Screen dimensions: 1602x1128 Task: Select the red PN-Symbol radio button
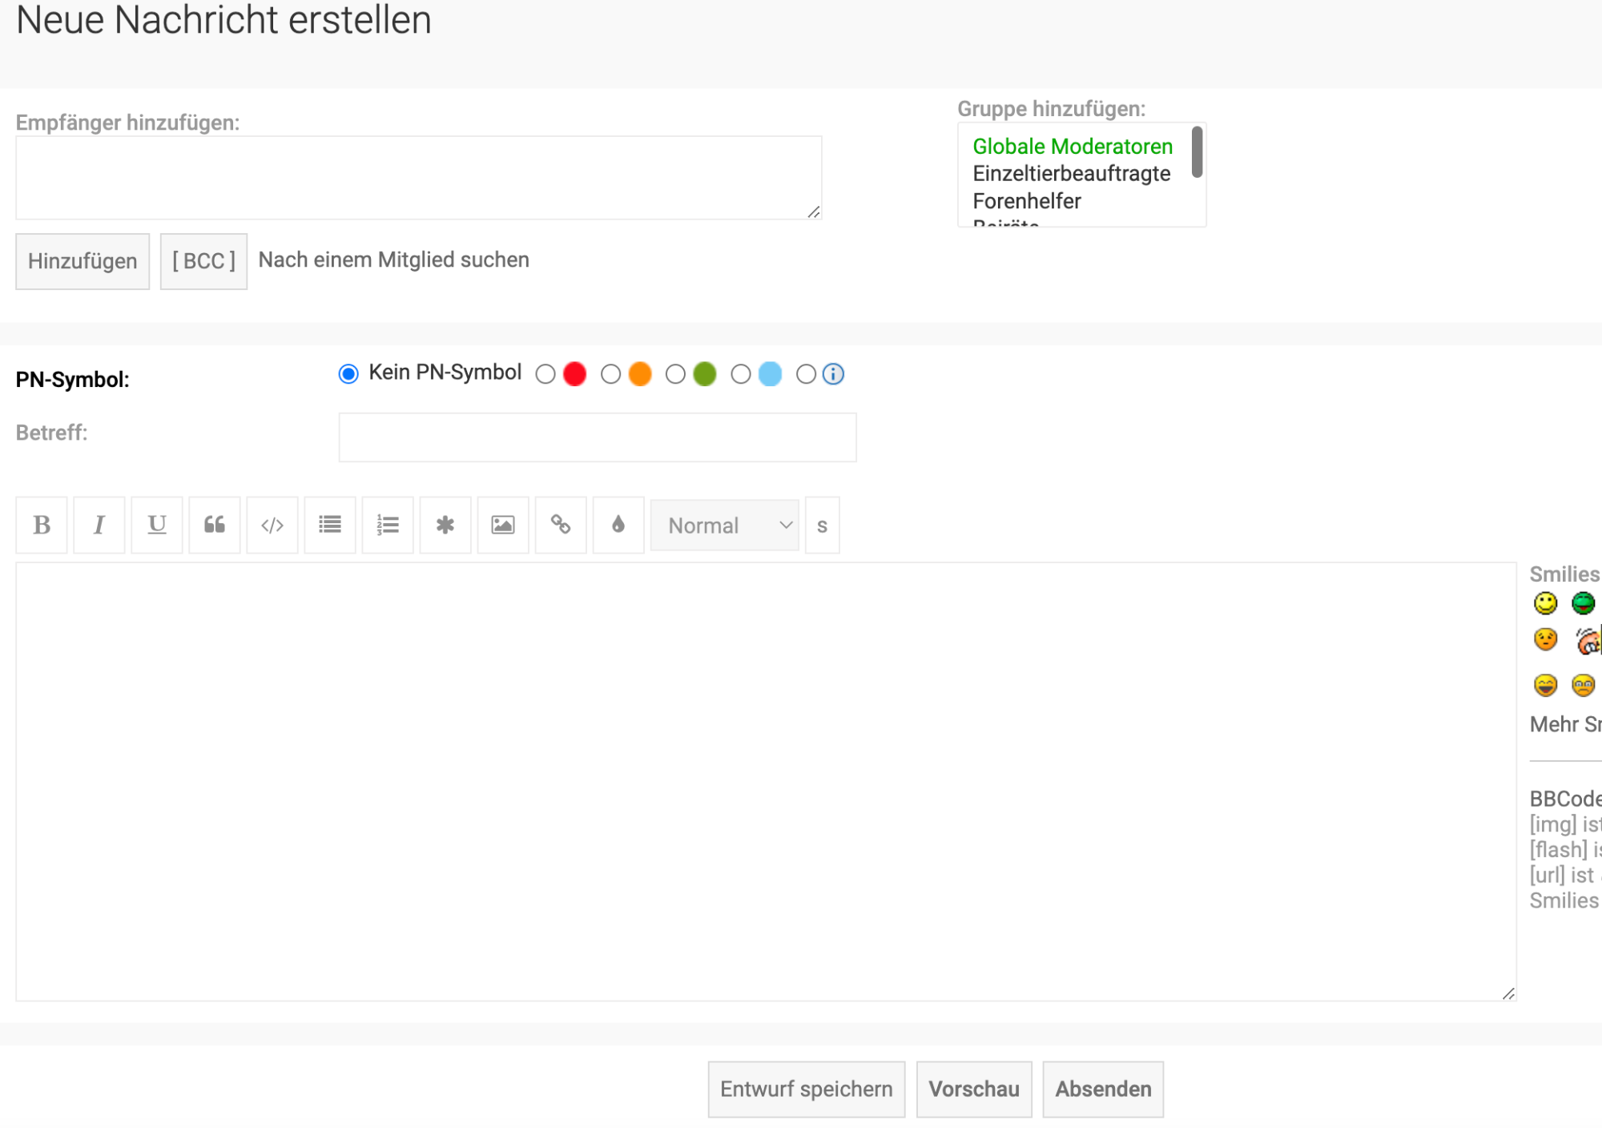(545, 374)
